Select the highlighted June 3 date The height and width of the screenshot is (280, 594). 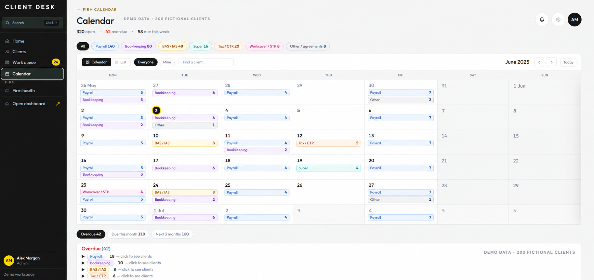(x=156, y=111)
